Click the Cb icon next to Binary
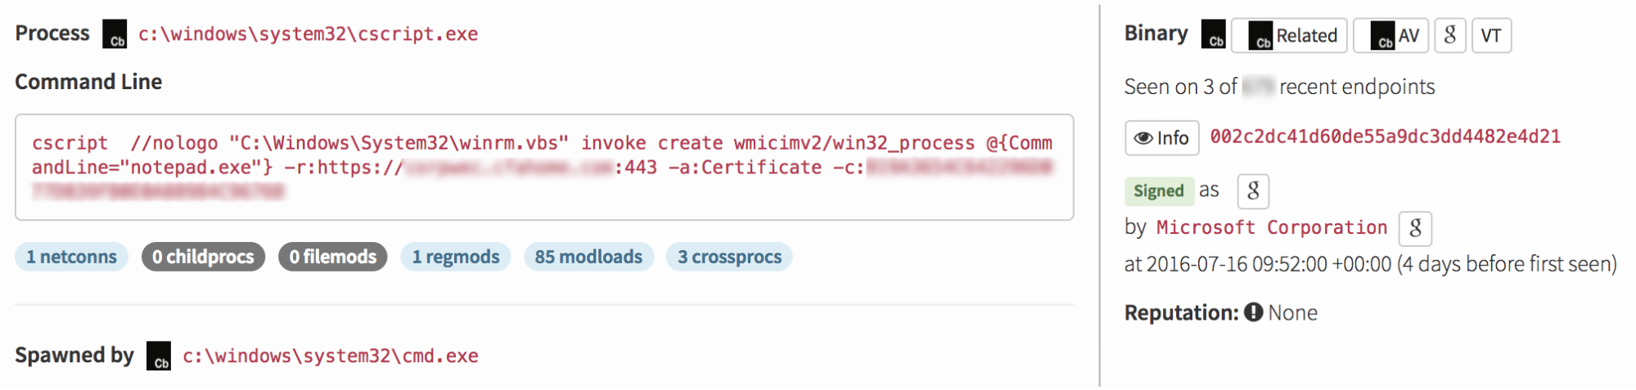 coord(1213,35)
